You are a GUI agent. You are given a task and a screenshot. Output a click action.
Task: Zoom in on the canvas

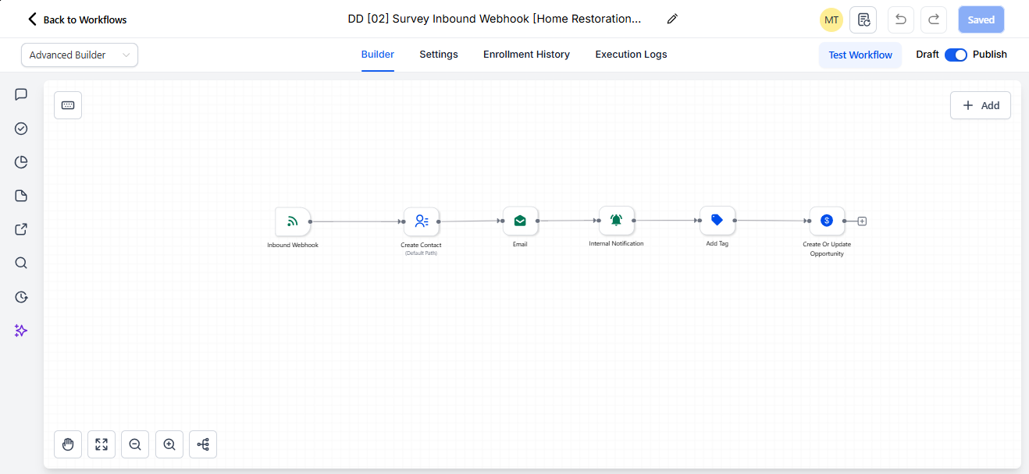click(169, 444)
